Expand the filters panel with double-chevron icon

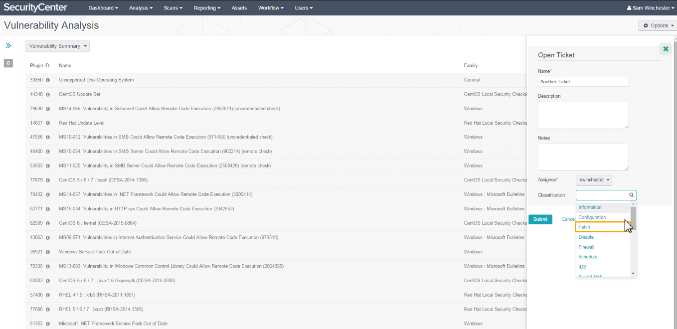click(8, 46)
